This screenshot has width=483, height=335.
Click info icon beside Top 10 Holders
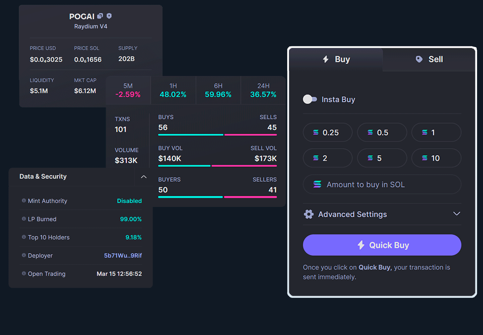[24, 237]
